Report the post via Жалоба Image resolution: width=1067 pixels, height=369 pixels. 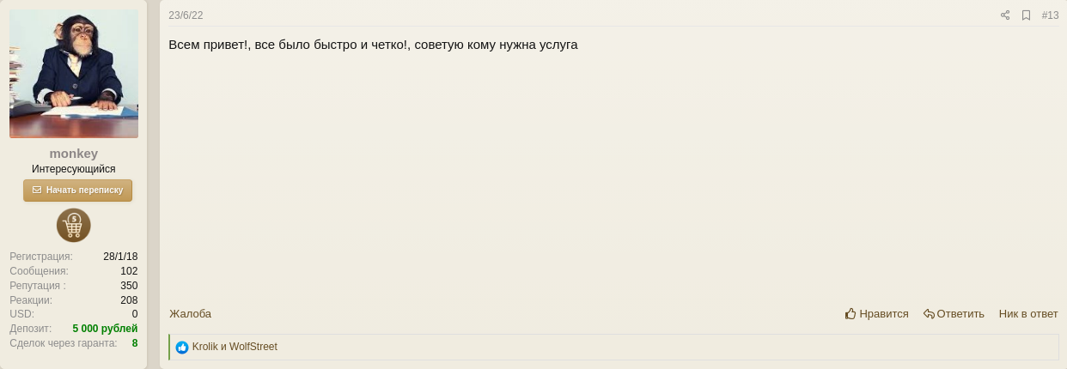click(190, 314)
